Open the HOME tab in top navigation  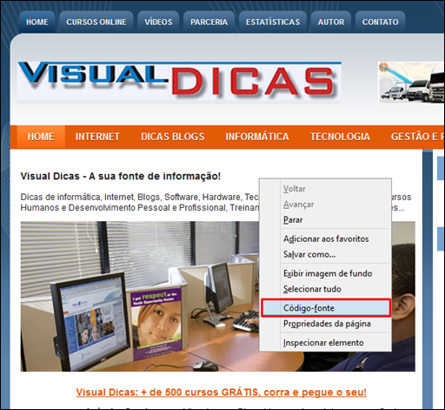point(37,22)
